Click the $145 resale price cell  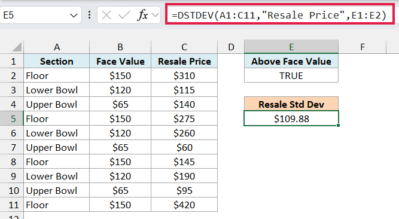(x=184, y=162)
